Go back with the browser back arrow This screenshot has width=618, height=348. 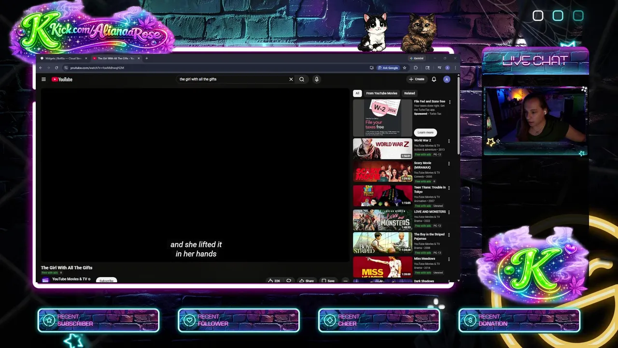41,68
